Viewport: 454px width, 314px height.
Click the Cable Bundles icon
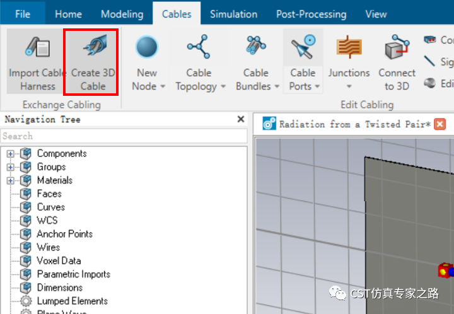click(256, 47)
